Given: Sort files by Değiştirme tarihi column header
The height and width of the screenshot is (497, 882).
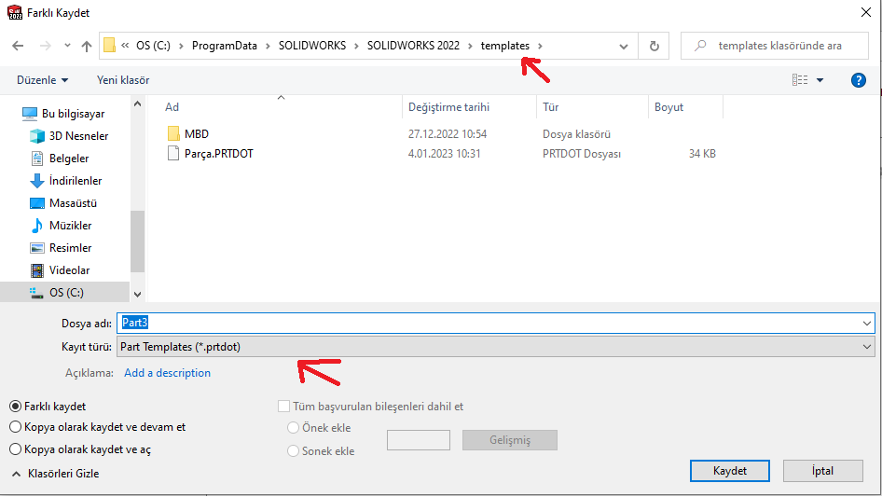Looking at the screenshot, I should tap(448, 107).
